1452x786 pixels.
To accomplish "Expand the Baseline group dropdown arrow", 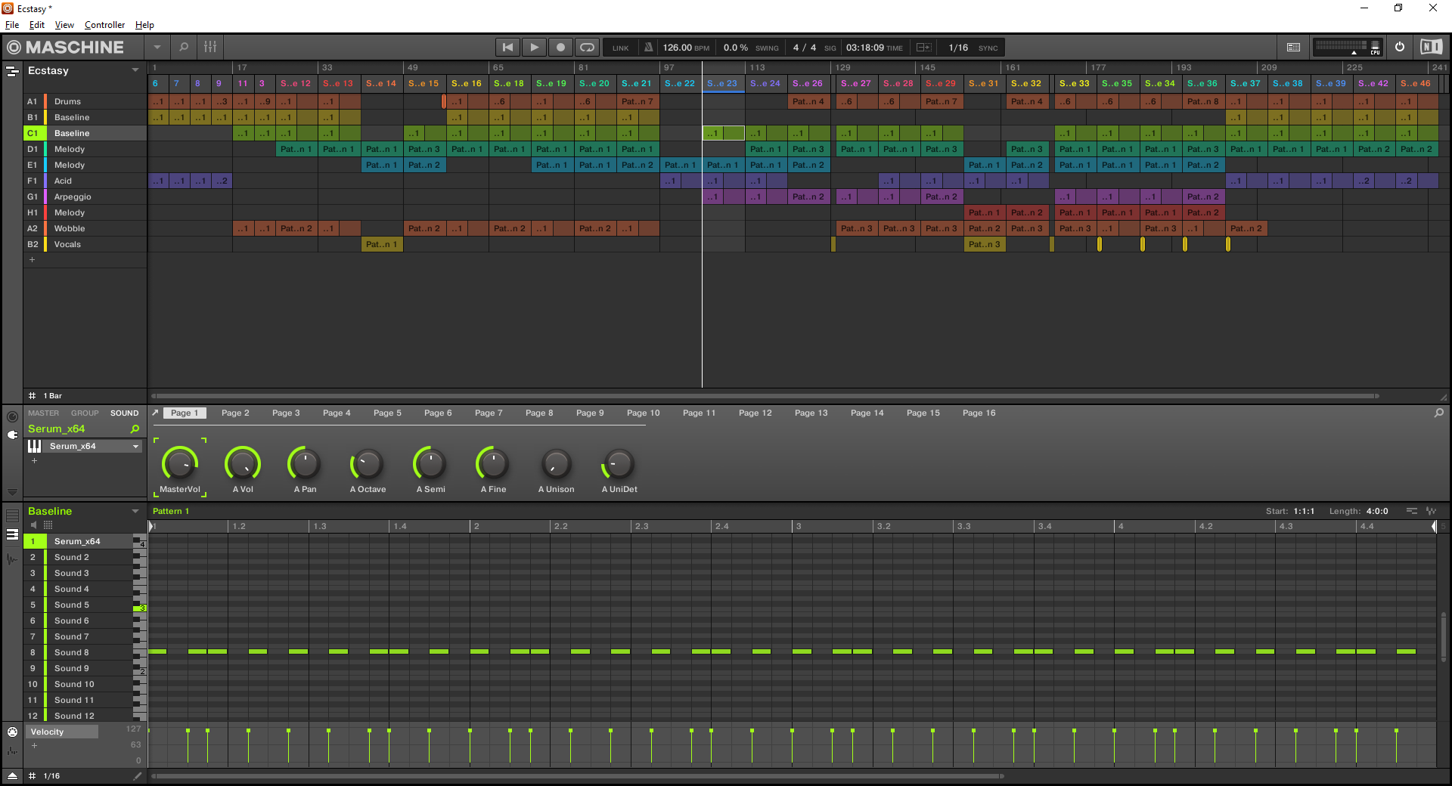I will 135,512.
